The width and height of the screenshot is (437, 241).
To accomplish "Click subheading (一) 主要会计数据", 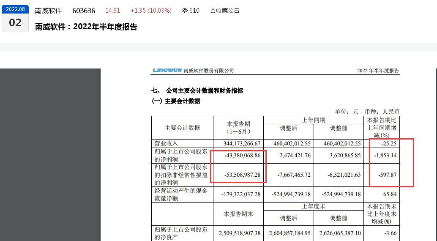I will click(x=176, y=101).
